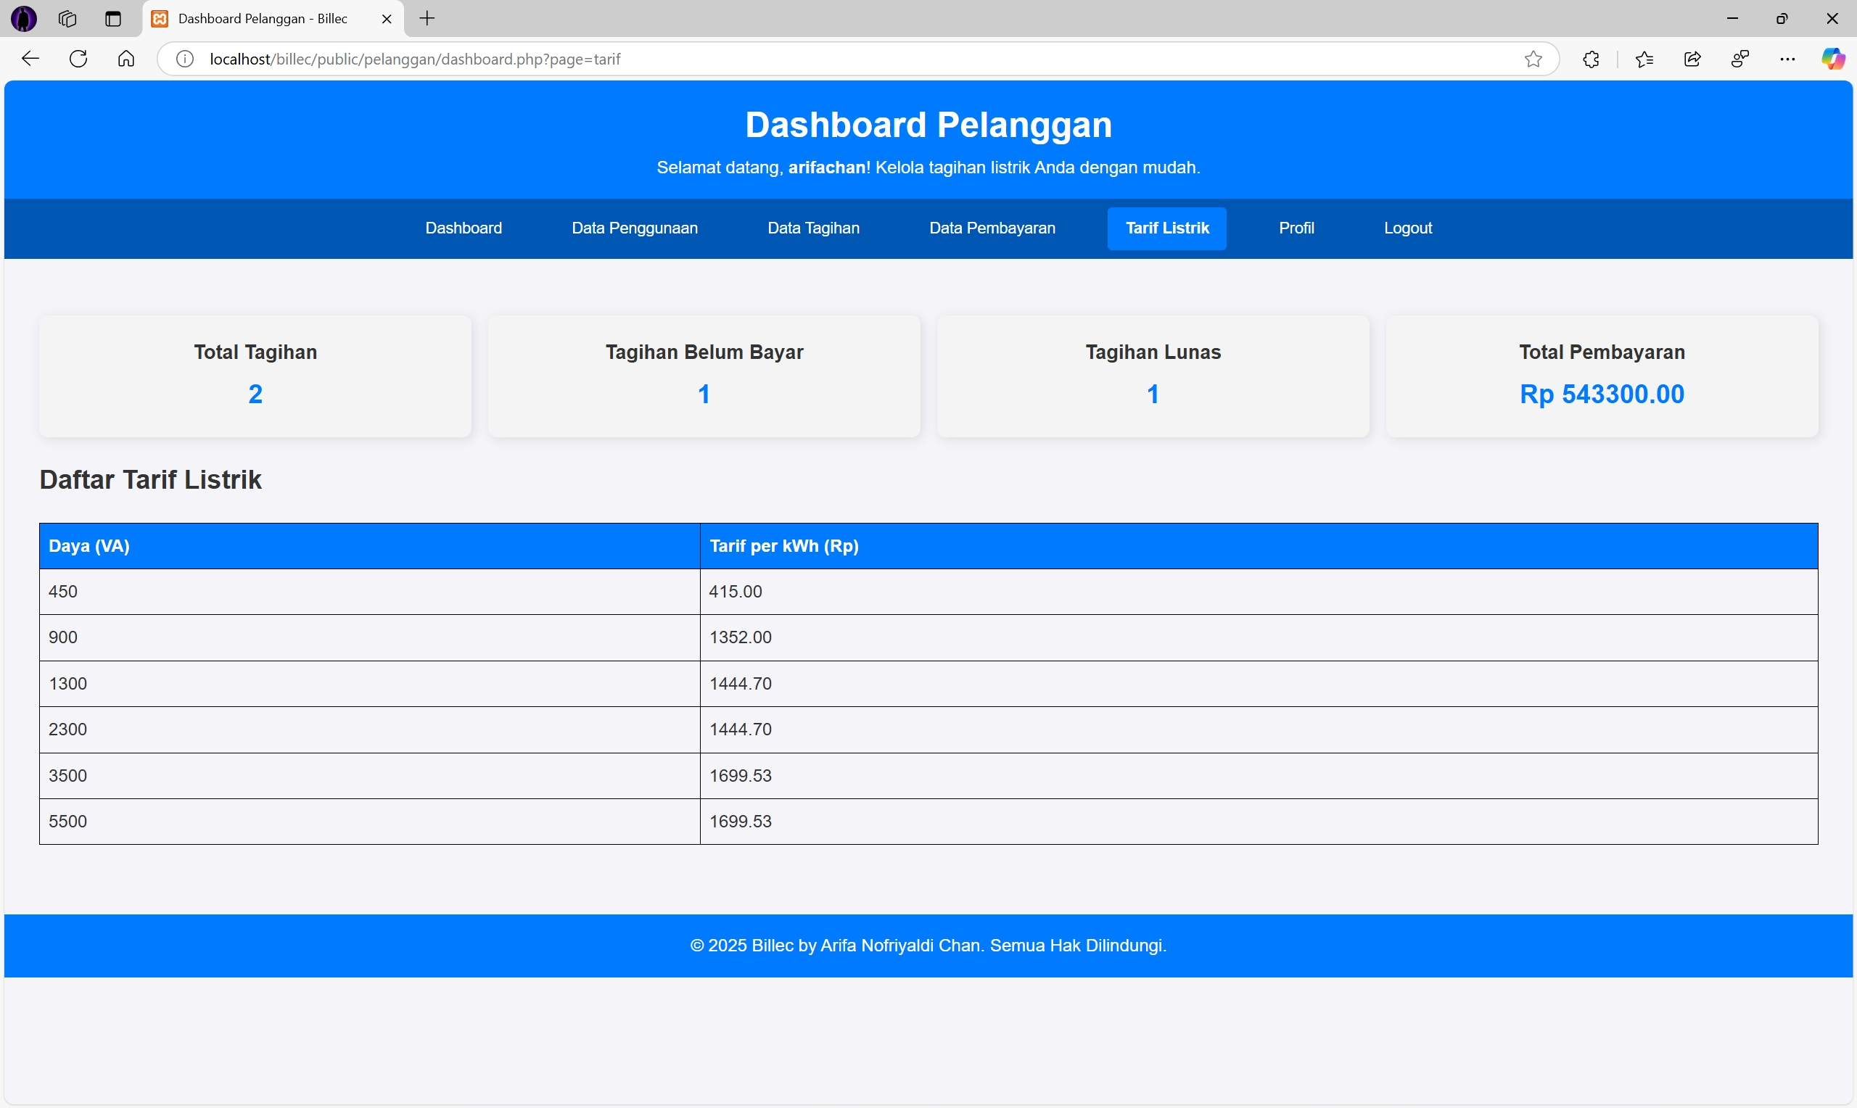Select the 1352.00 tariff cell
Image resolution: width=1857 pixels, height=1108 pixels.
pos(1259,637)
